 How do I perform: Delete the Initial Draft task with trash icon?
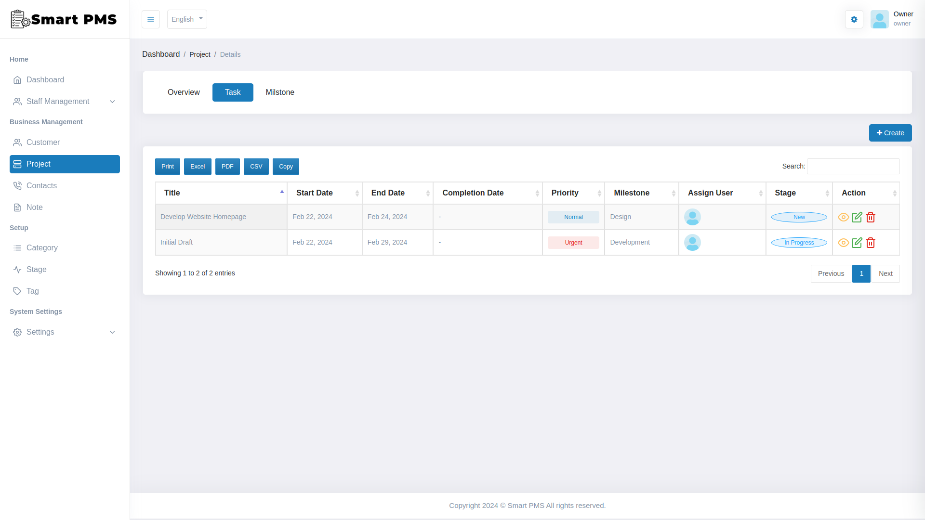click(871, 243)
